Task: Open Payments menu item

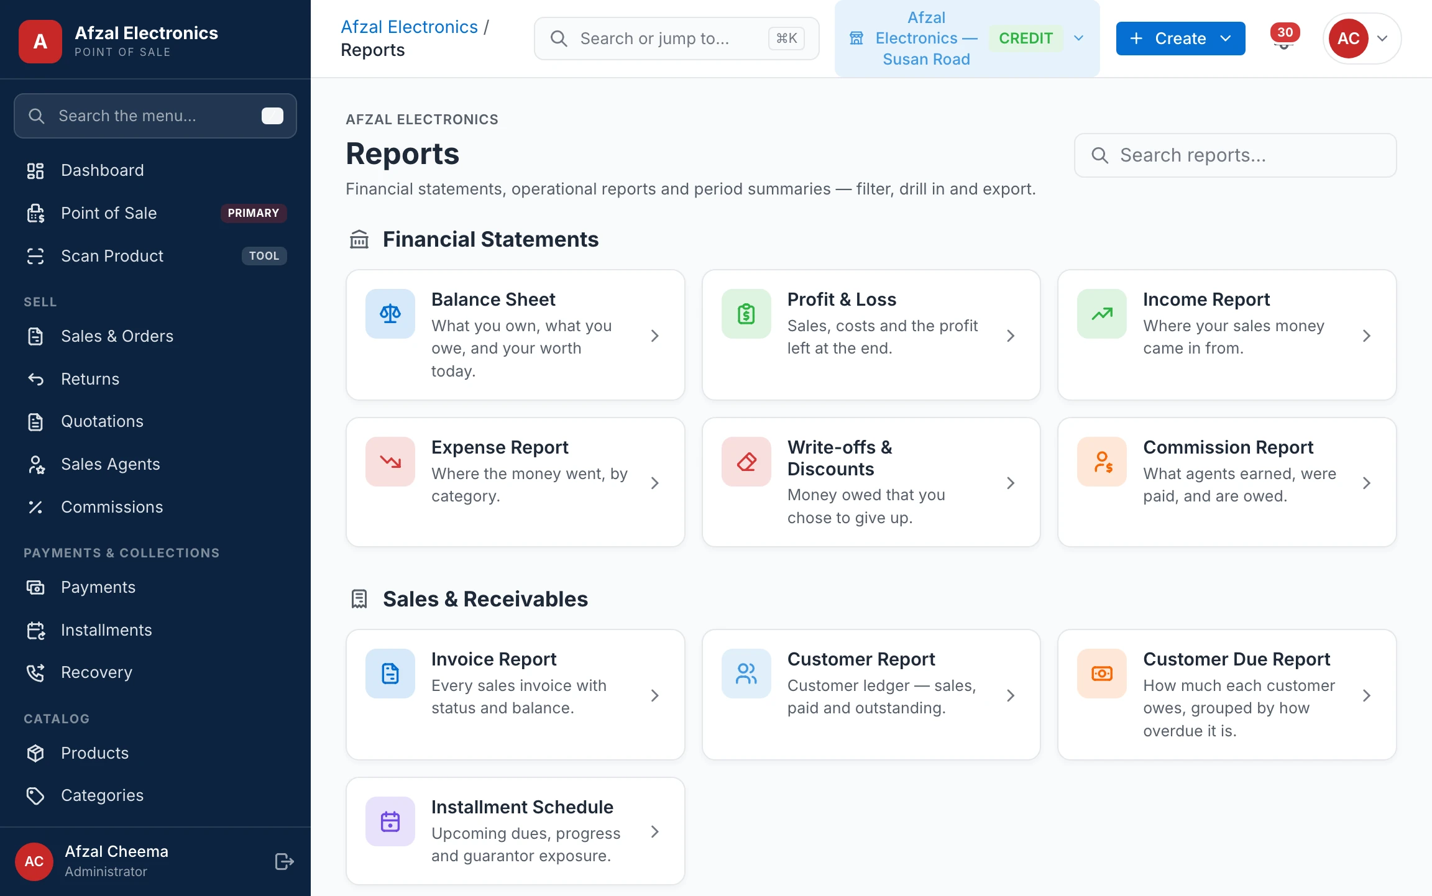Action: point(155,587)
